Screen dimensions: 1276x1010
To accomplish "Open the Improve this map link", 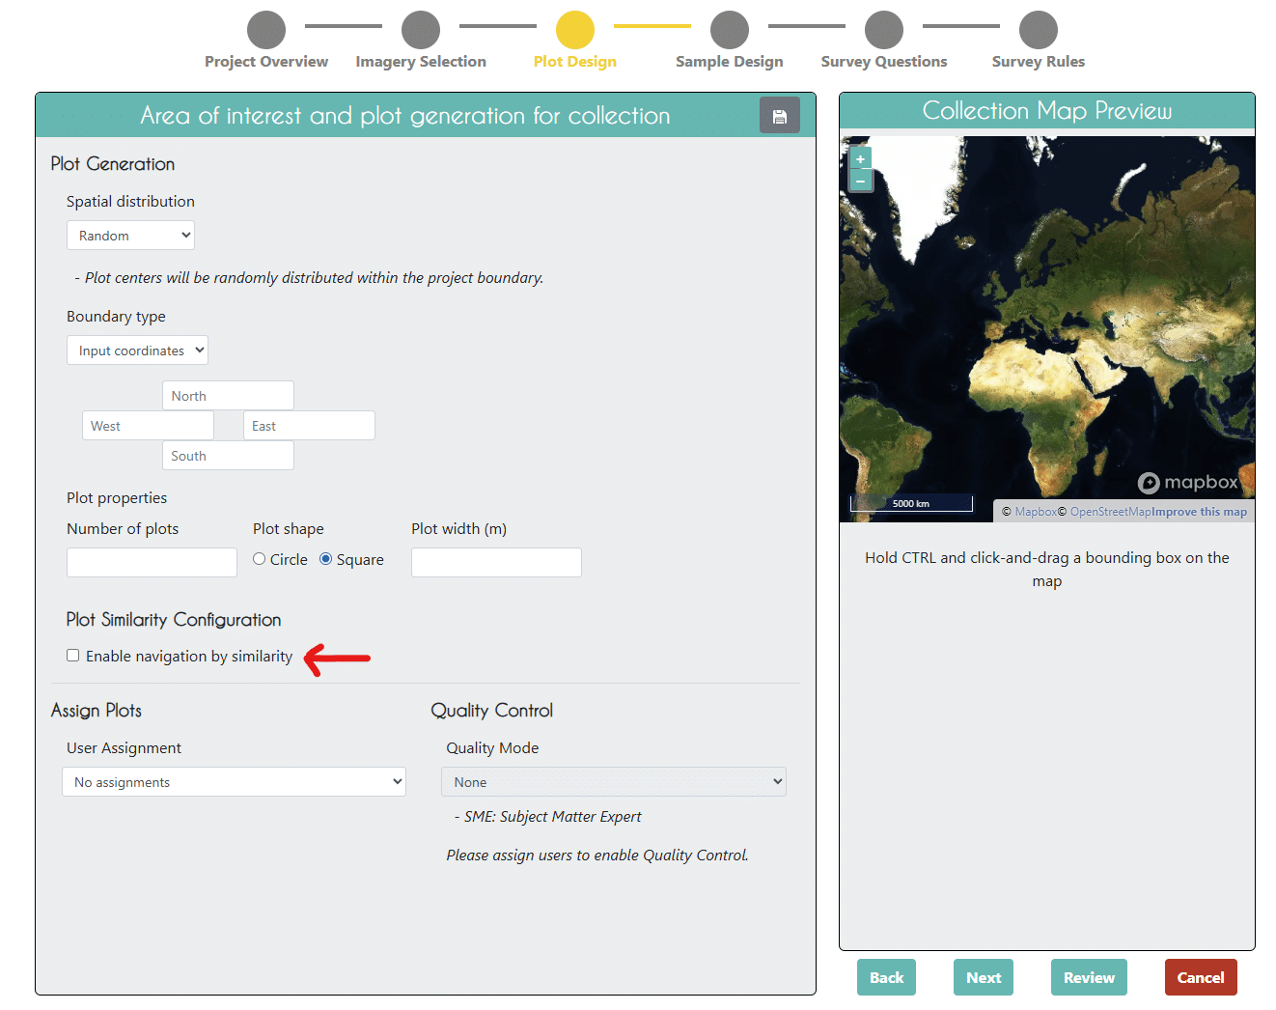I will click(1200, 511).
